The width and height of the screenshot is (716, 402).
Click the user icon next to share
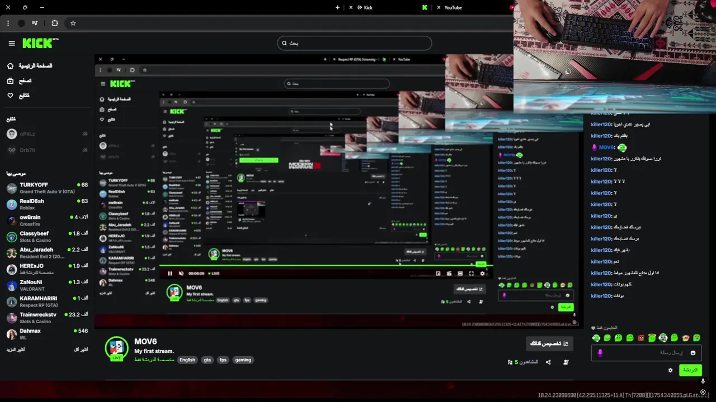(x=566, y=362)
